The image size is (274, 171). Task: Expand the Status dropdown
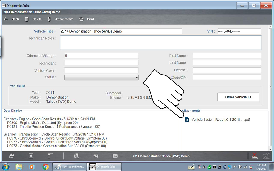(x=101, y=78)
